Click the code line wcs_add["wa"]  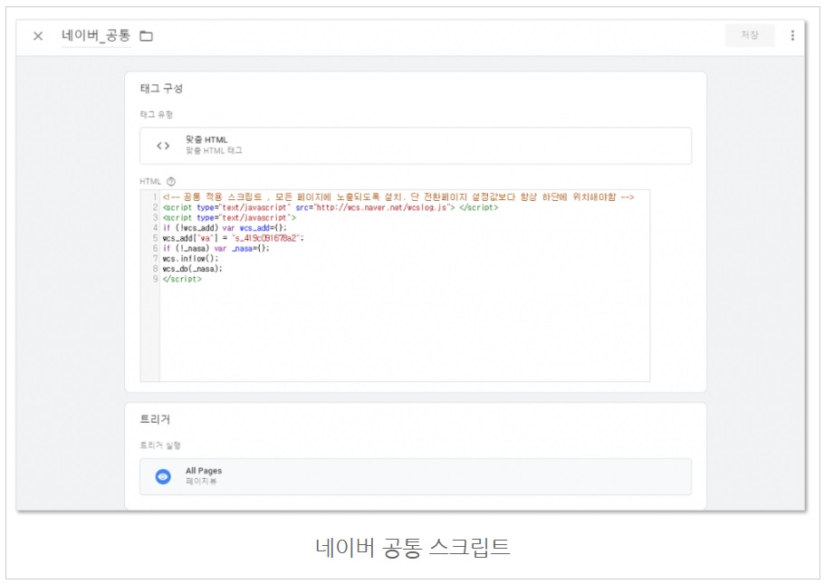233,238
